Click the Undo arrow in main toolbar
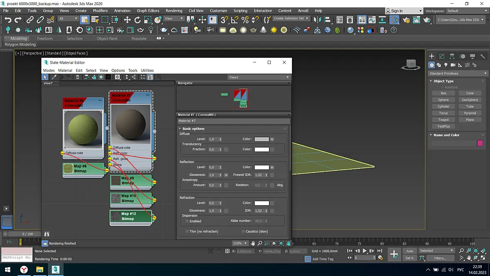The image size is (490, 276). [x=8, y=20]
